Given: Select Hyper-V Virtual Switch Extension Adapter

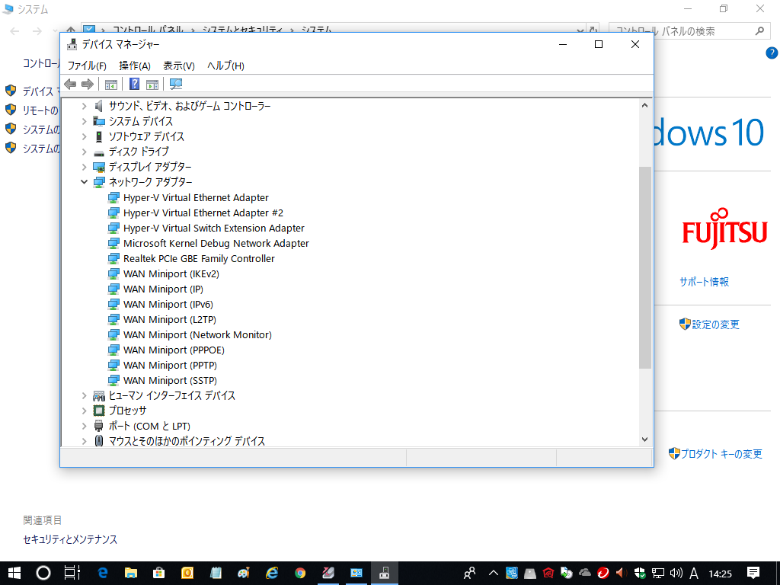Looking at the screenshot, I should [x=214, y=229].
